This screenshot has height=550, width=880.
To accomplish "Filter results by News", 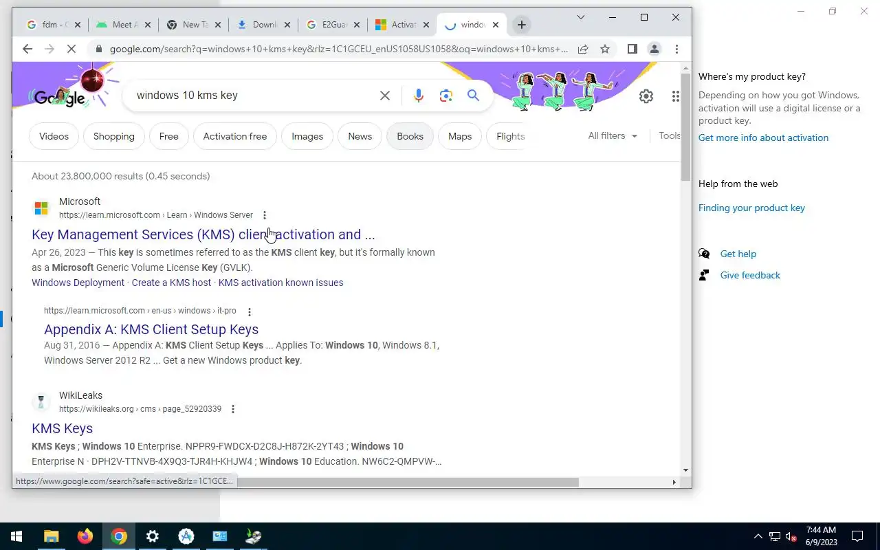I will pyautogui.click(x=360, y=136).
